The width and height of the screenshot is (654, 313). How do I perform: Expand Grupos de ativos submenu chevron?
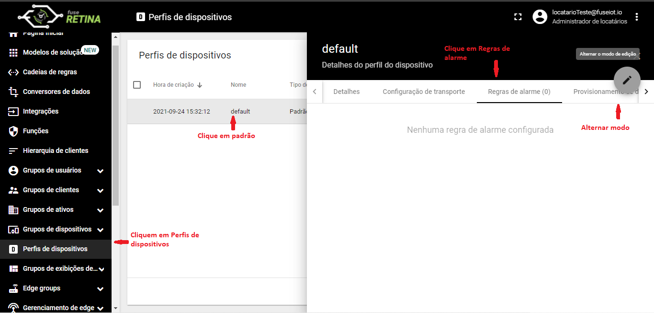[101, 210]
